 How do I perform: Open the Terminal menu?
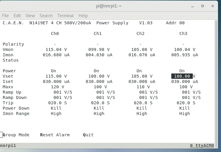(65, 16)
